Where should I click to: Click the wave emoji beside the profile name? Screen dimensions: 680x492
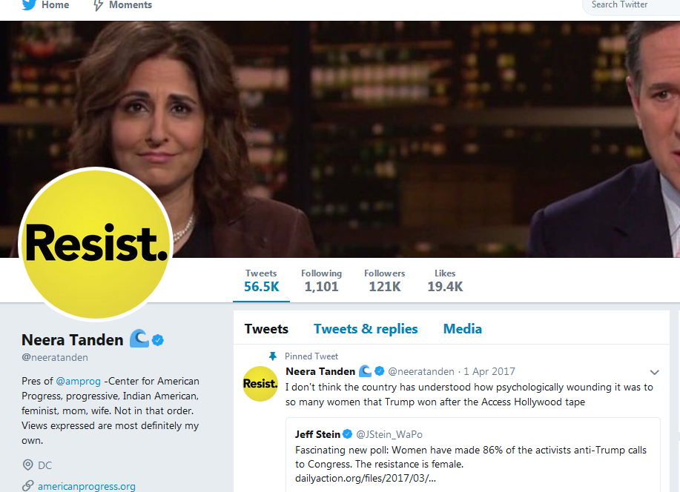click(139, 339)
